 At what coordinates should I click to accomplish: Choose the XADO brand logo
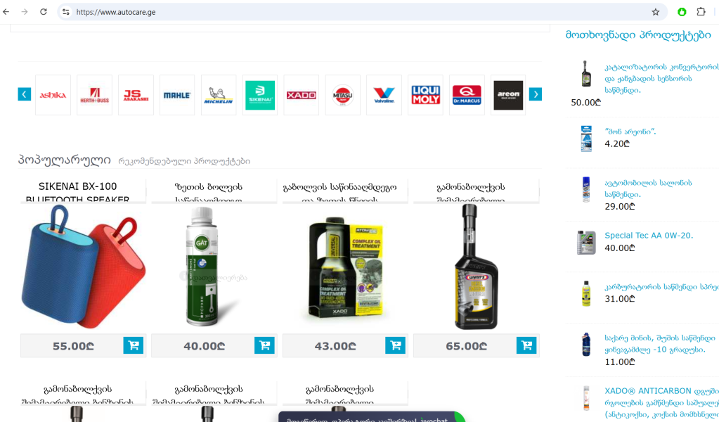(x=302, y=95)
